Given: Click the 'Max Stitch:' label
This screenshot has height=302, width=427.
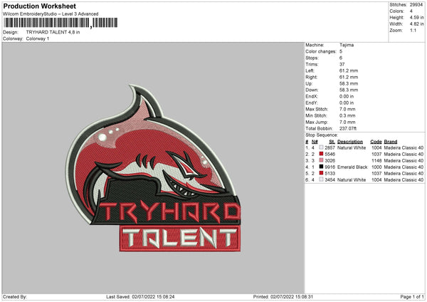Looking at the screenshot, I should click(x=317, y=109).
